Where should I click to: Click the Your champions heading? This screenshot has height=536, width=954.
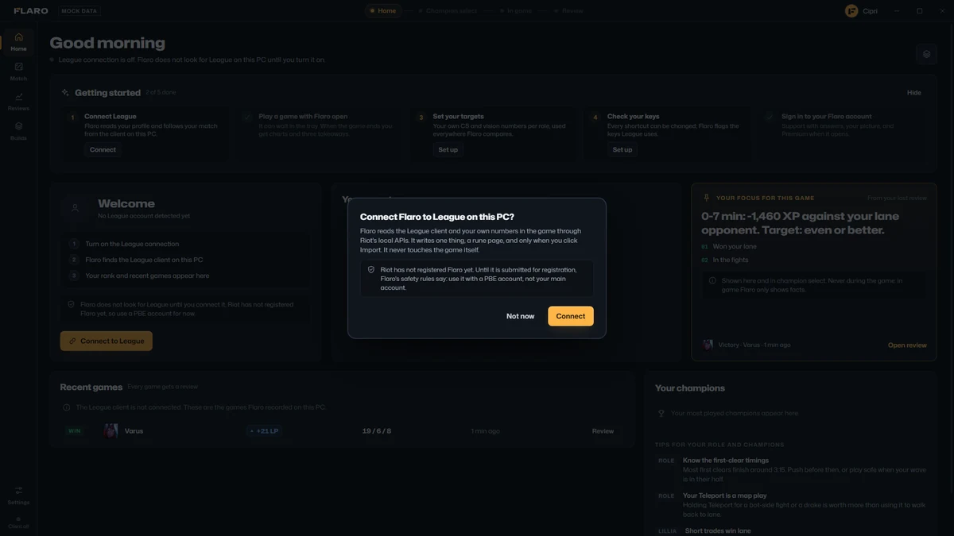pyautogui.click(x=690, y=388)
